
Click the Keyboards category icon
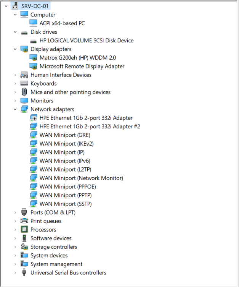click(24, 83)
